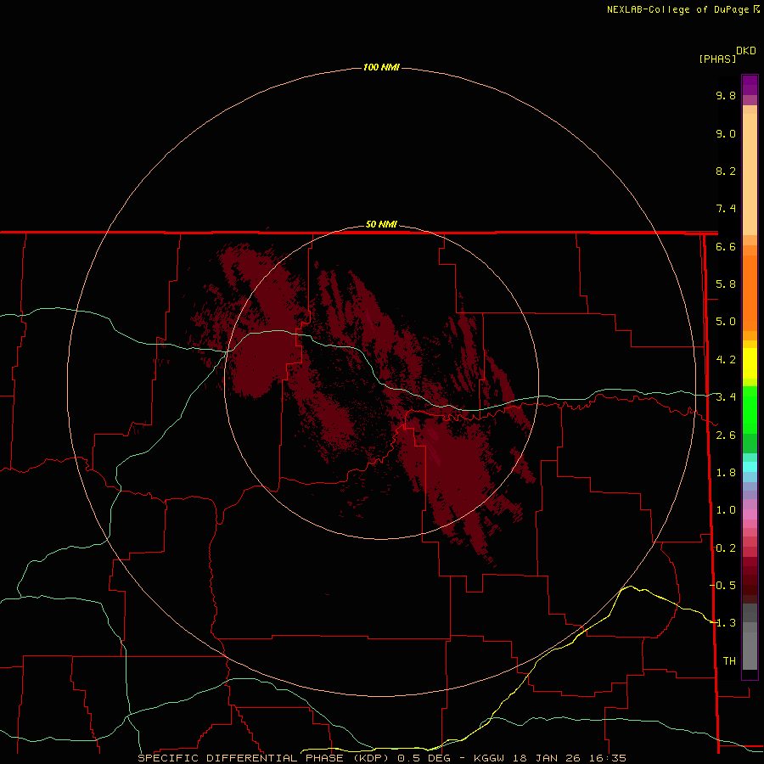Click the 2.6 scale value
This screenshot has height=764, width=764.
coord(726,435)
